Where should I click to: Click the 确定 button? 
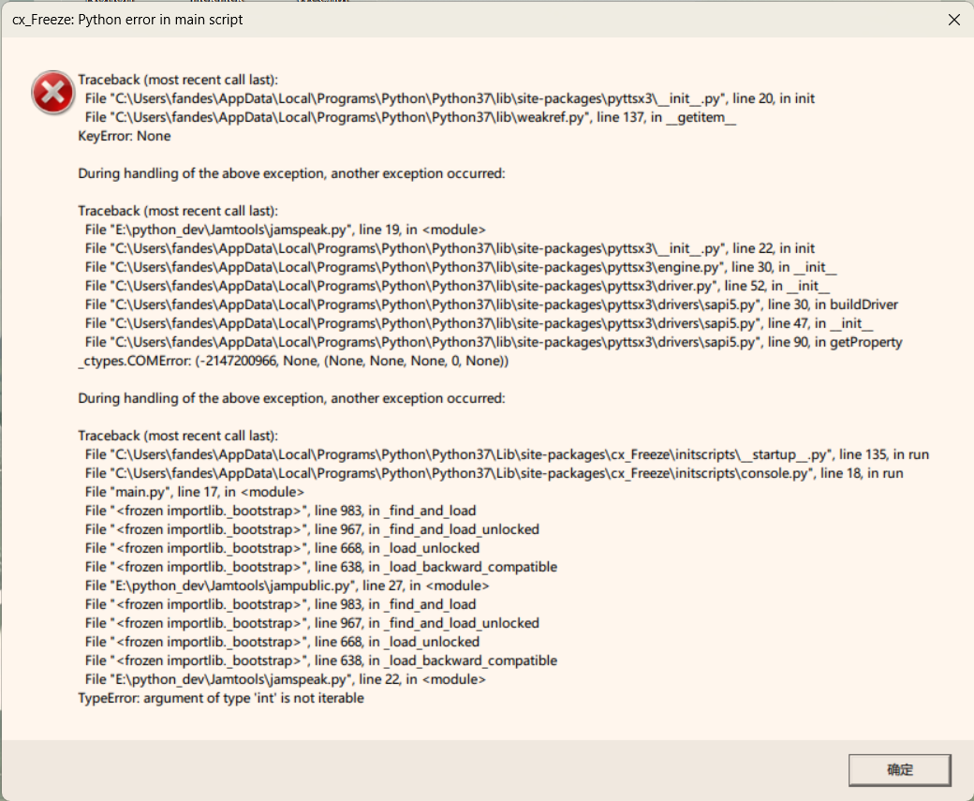899,770
